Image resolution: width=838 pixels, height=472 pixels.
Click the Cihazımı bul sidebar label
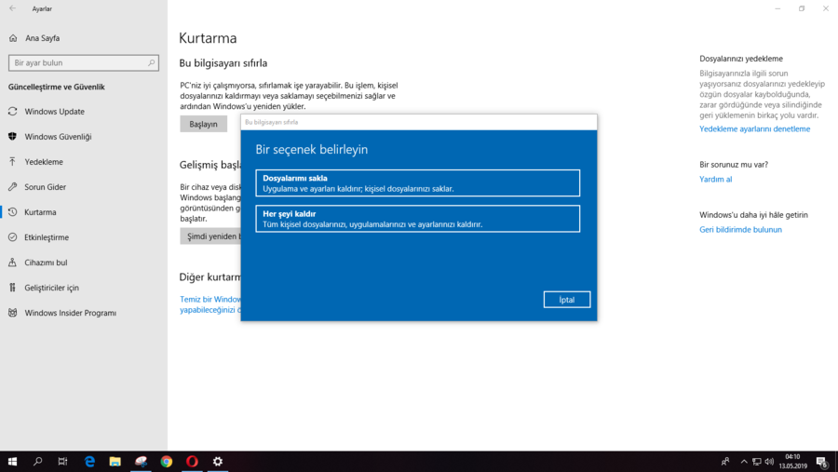click(x=46, y=263)
